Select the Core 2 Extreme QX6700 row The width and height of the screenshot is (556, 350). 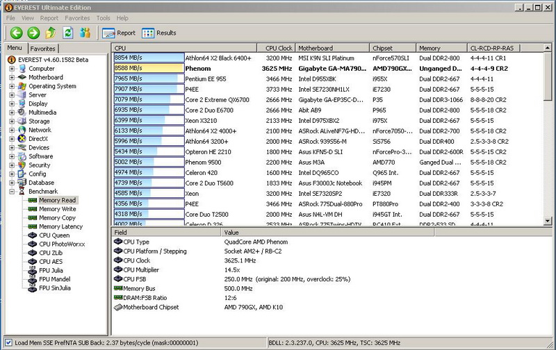pos(328,99)
